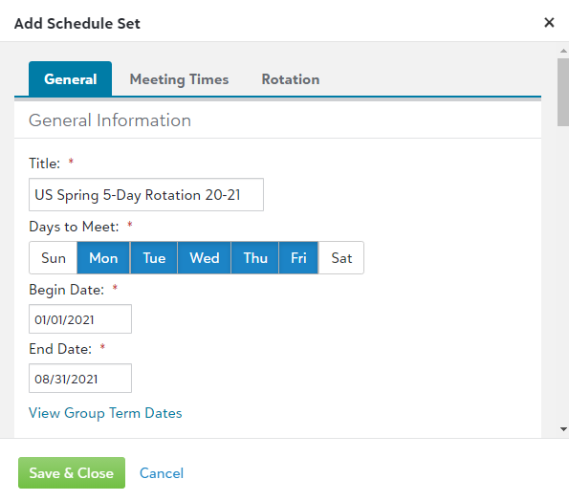Viewport: 569px width, 501px height.
Task: Toggle Thu meeting day off
Action: pos(255,258)
